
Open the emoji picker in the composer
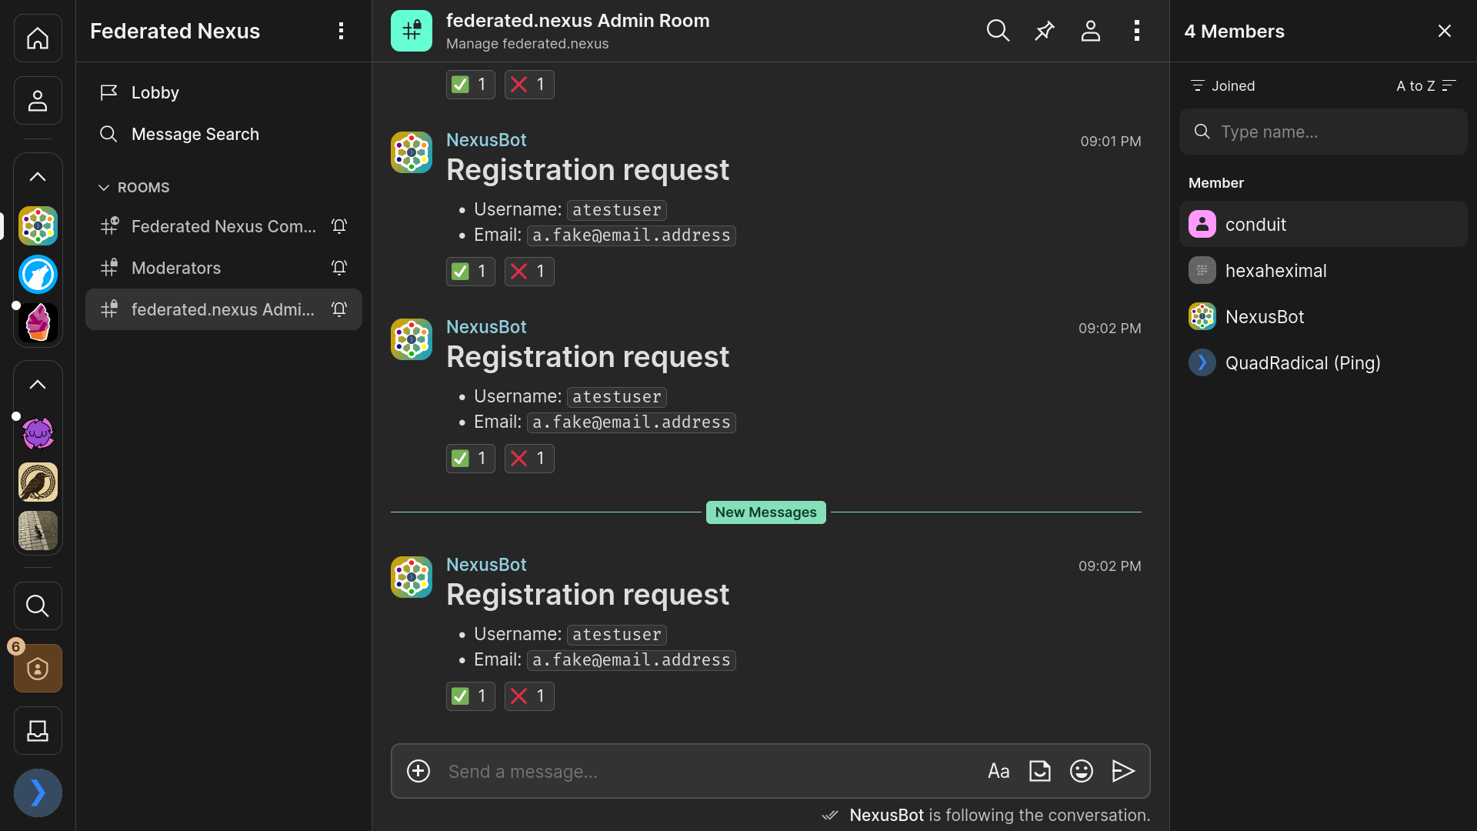[x=1081, y=771]
